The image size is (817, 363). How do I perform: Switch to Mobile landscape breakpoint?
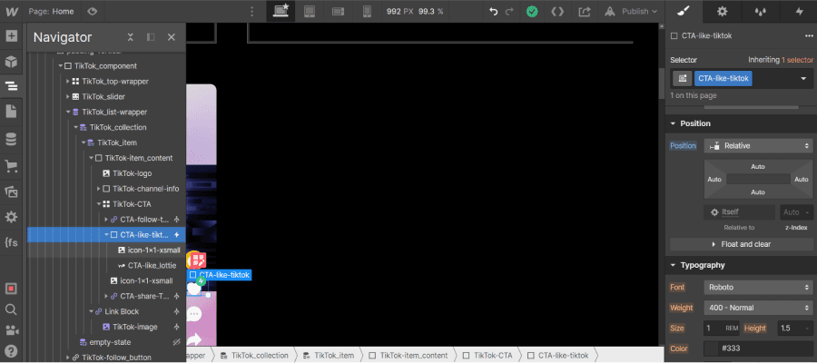tap(339, 11)
